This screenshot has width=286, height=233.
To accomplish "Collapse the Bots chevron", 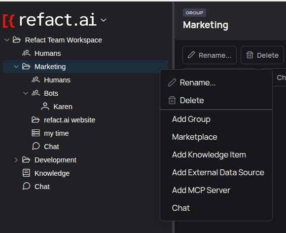I will coord(26,93).
